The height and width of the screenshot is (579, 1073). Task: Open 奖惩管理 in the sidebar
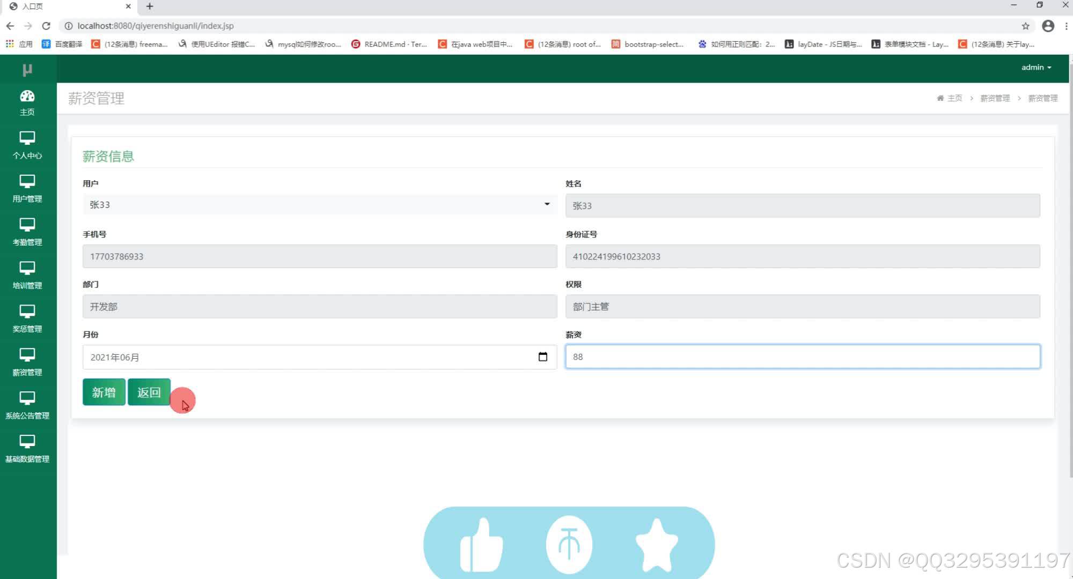(x=27, y=320)
